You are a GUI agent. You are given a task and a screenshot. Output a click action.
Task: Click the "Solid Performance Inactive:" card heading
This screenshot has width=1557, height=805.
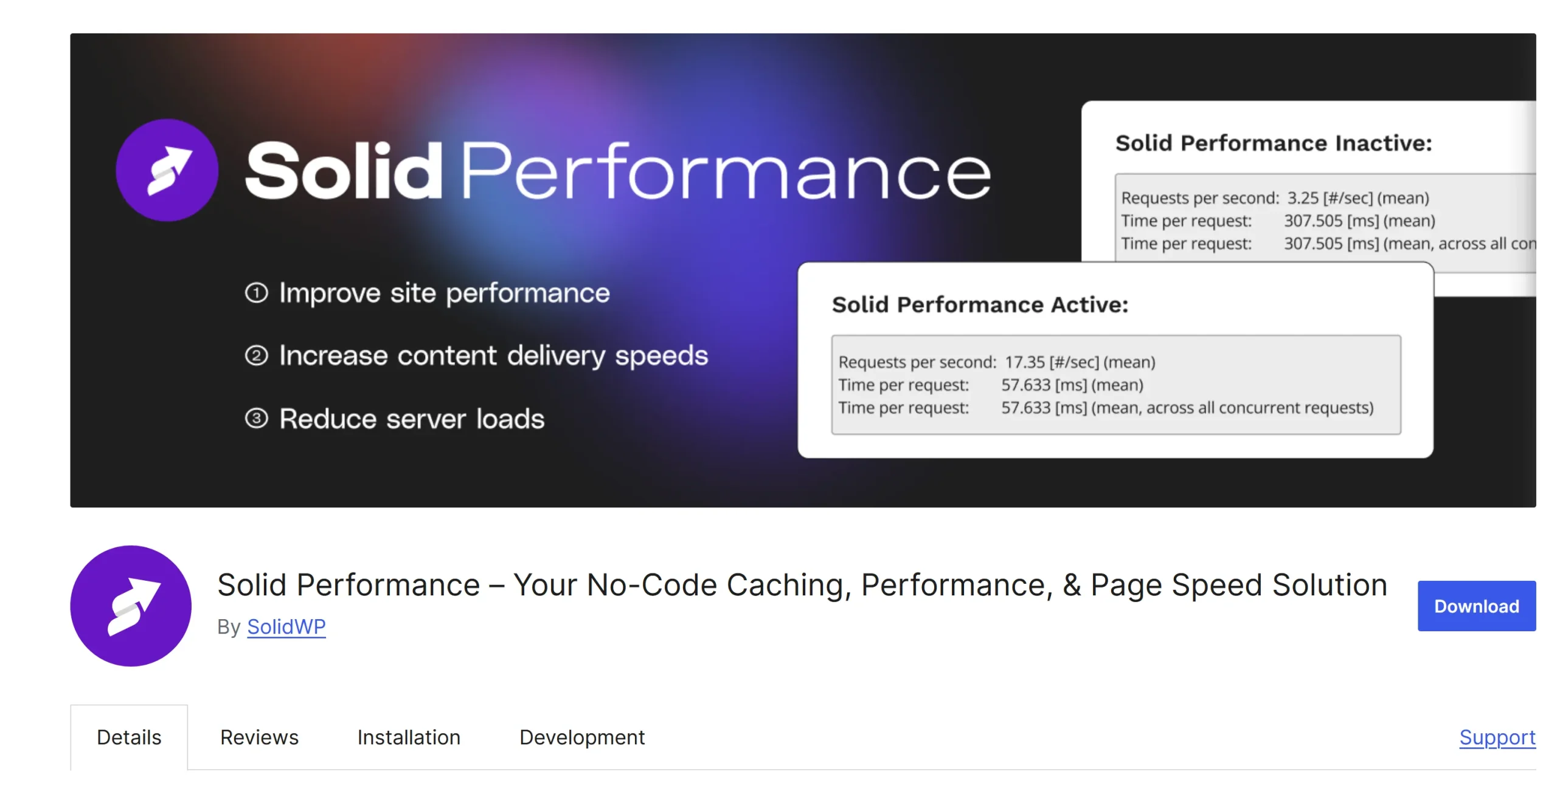click(x=1274, y=143)
